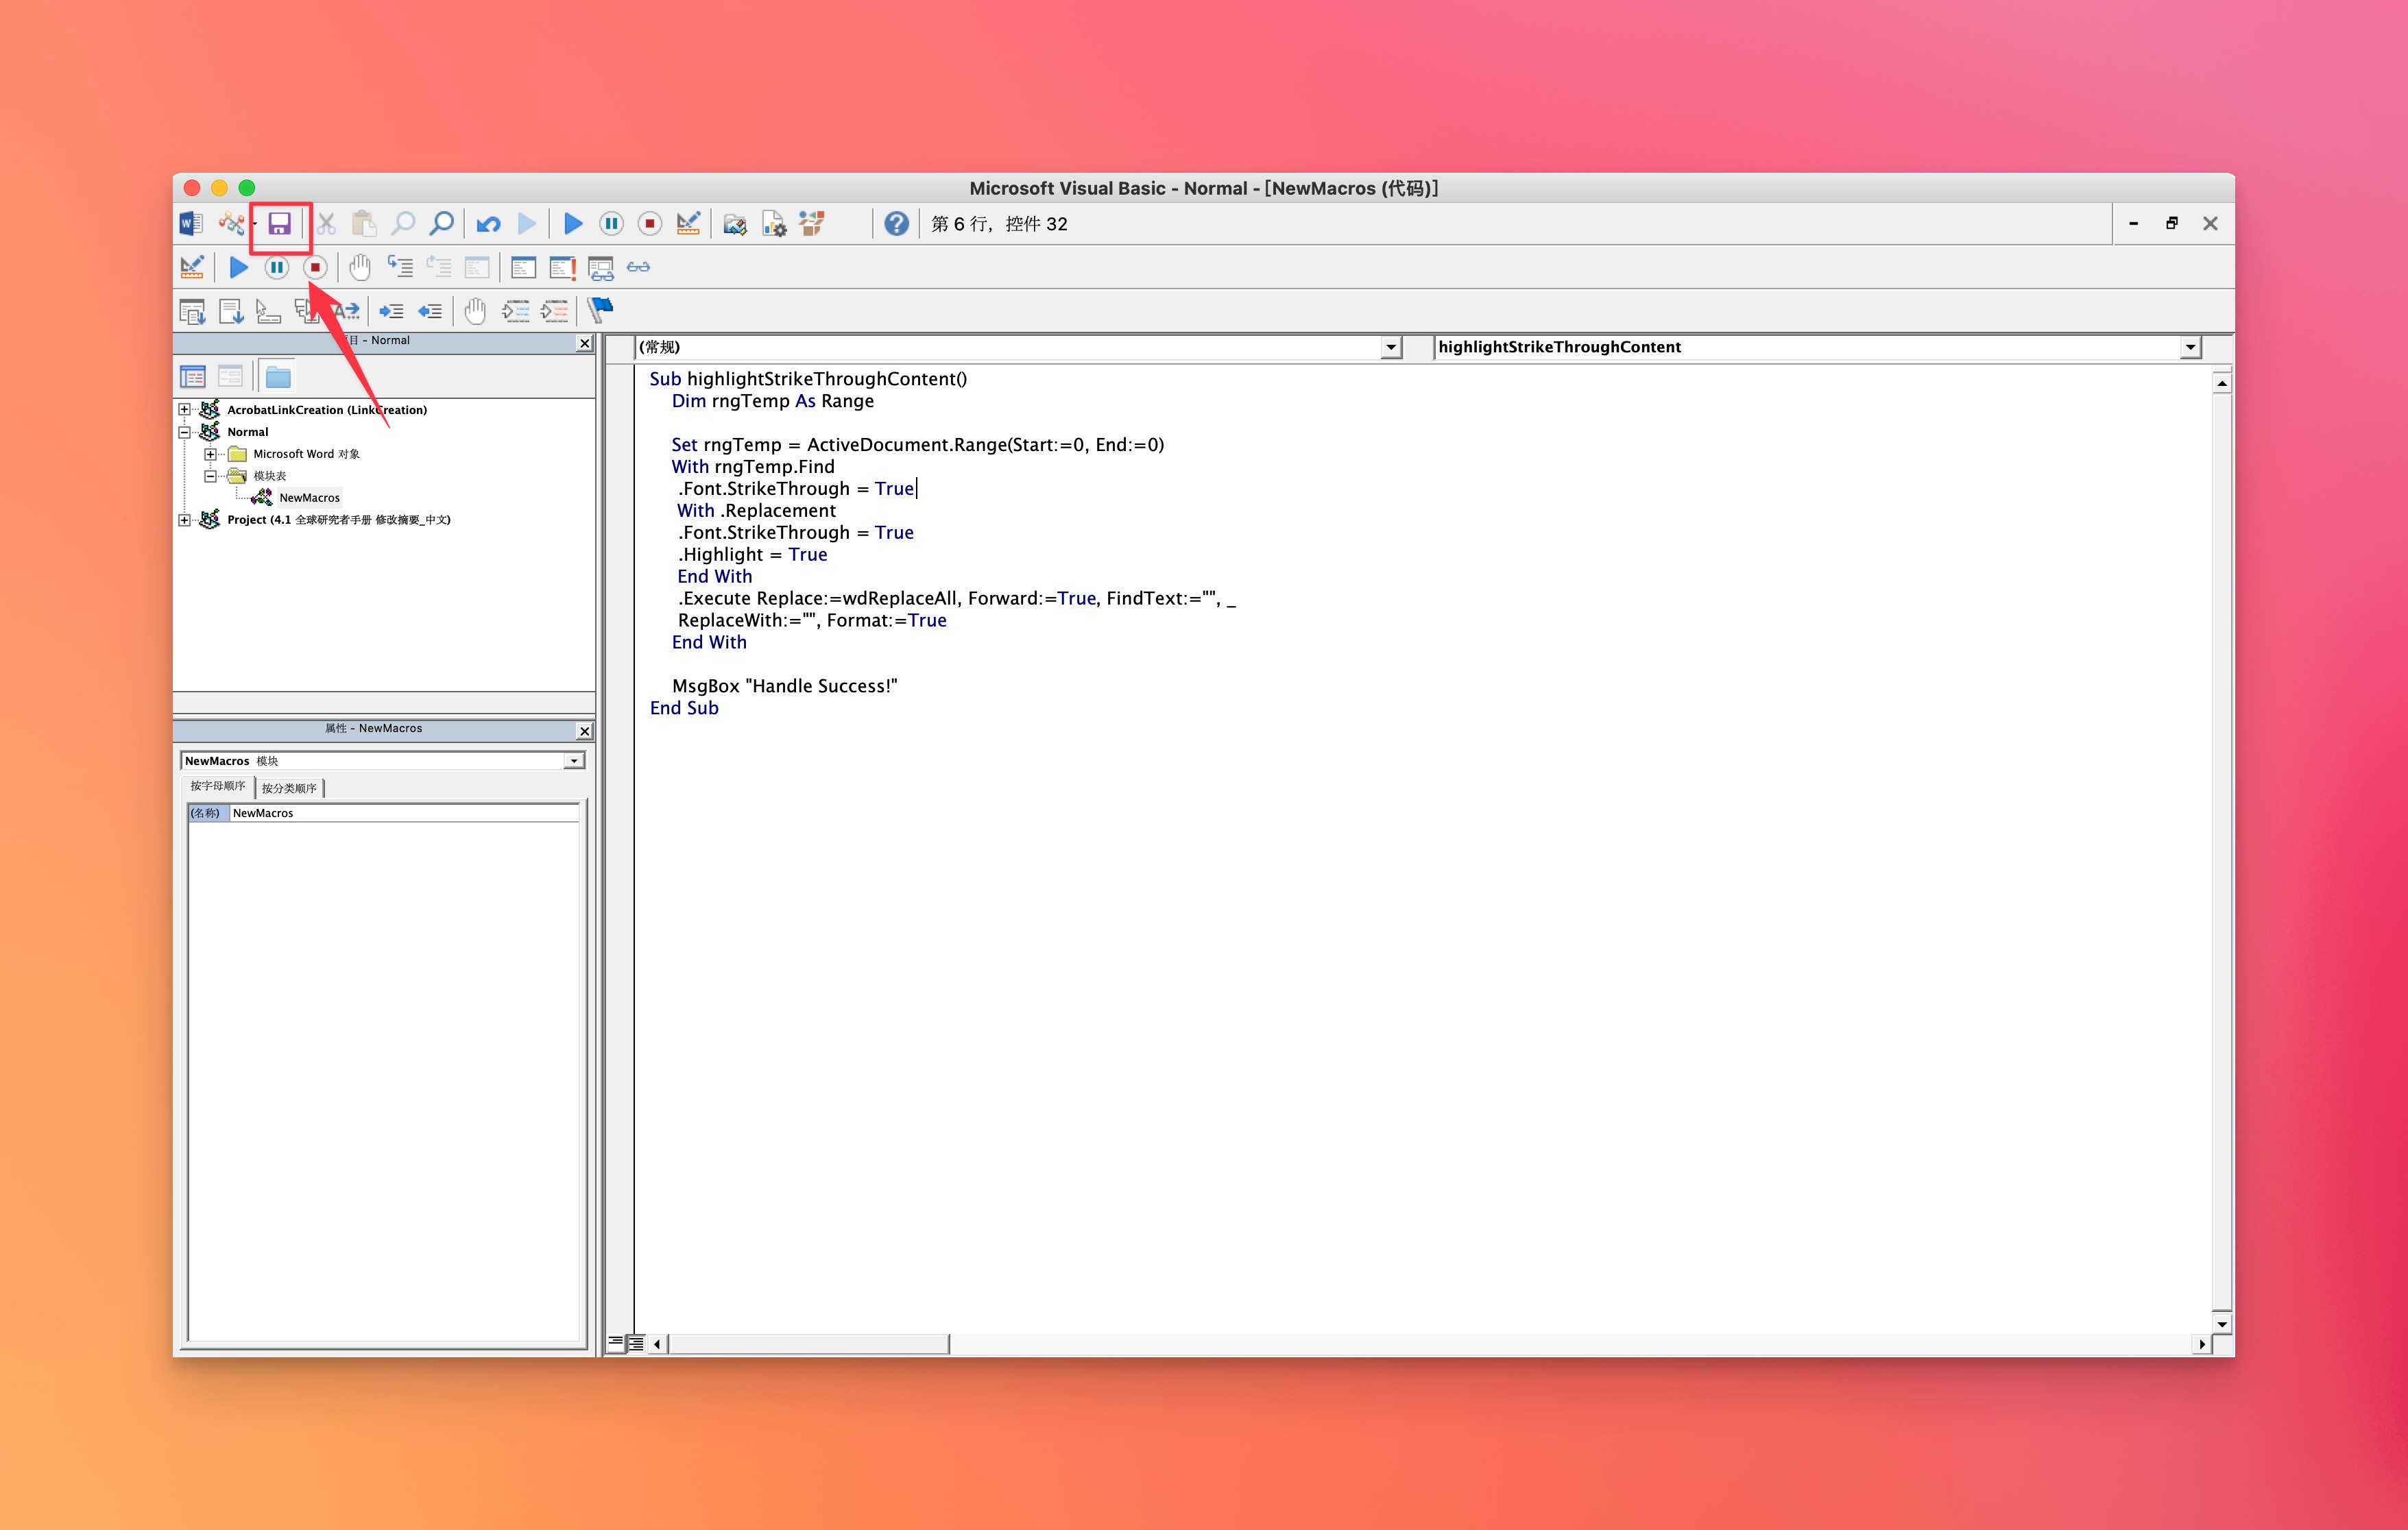The width and height of the screenshot is (2408, 1530).
Task: Toggle breakpoint hand icon beside Comment Block
Action: (x=475, y=311)
